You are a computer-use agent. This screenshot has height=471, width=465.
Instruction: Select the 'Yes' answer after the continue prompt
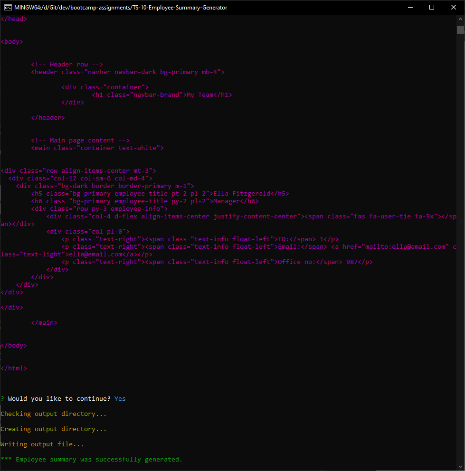(120, 398)
